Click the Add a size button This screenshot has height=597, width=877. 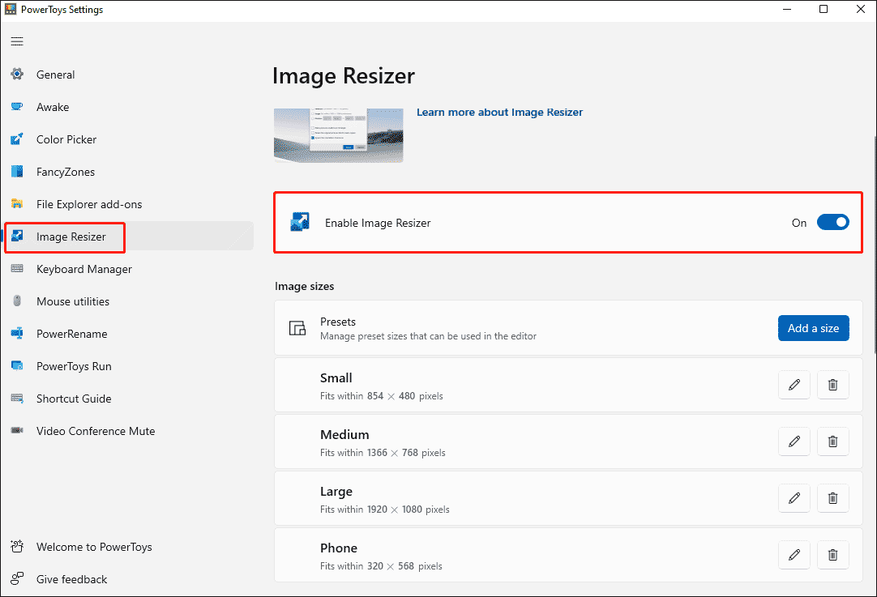tap(813, 328)
